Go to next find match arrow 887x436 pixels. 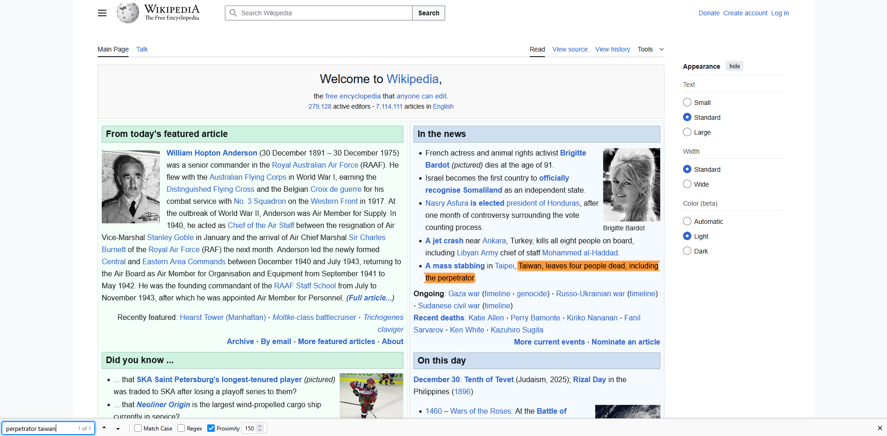[x=118, y=429]
